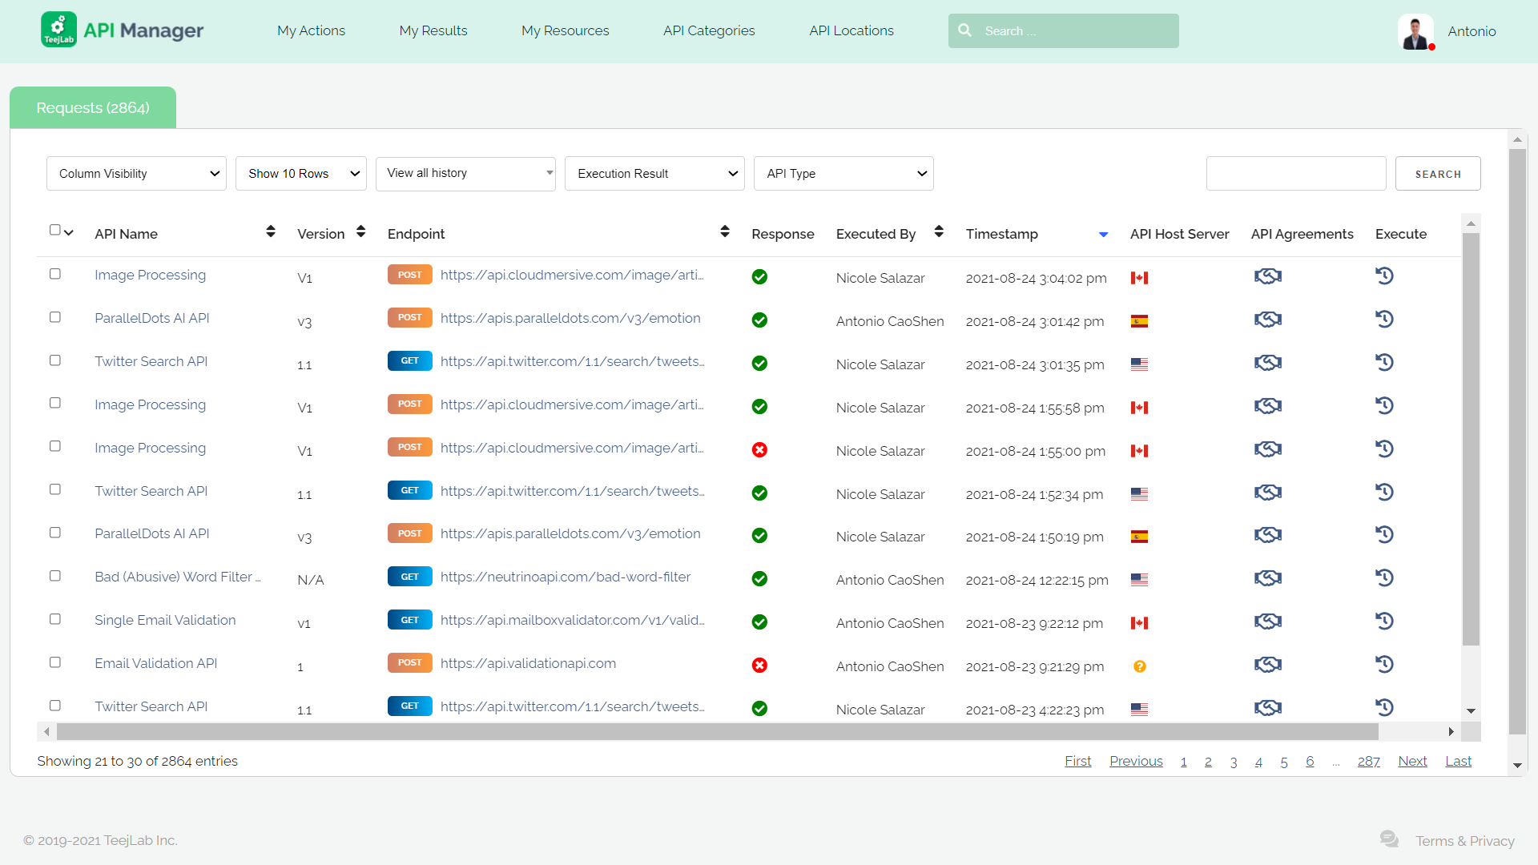Click the red failed response icon on Email Validation API row

click(x=759, y=666)
